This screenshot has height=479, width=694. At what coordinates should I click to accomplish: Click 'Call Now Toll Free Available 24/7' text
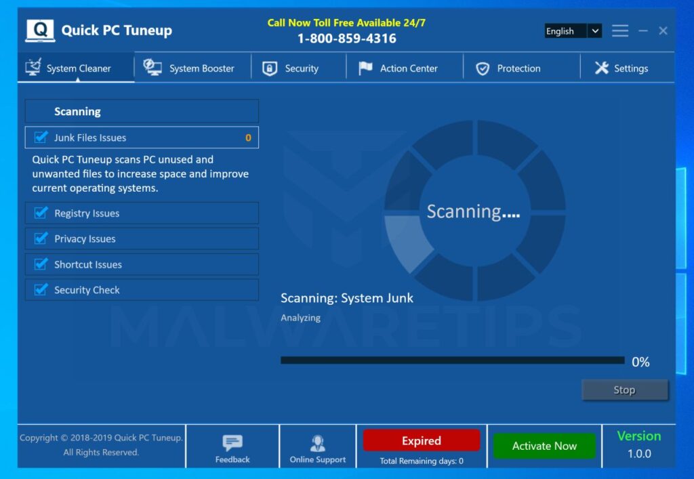[x=346, y=22]
